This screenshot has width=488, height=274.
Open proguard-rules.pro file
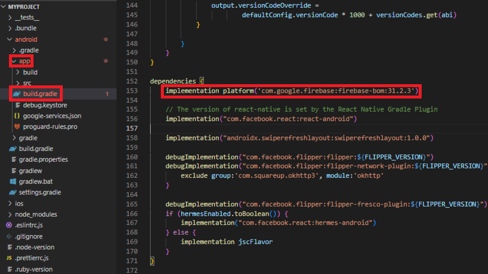pos(50,127)
